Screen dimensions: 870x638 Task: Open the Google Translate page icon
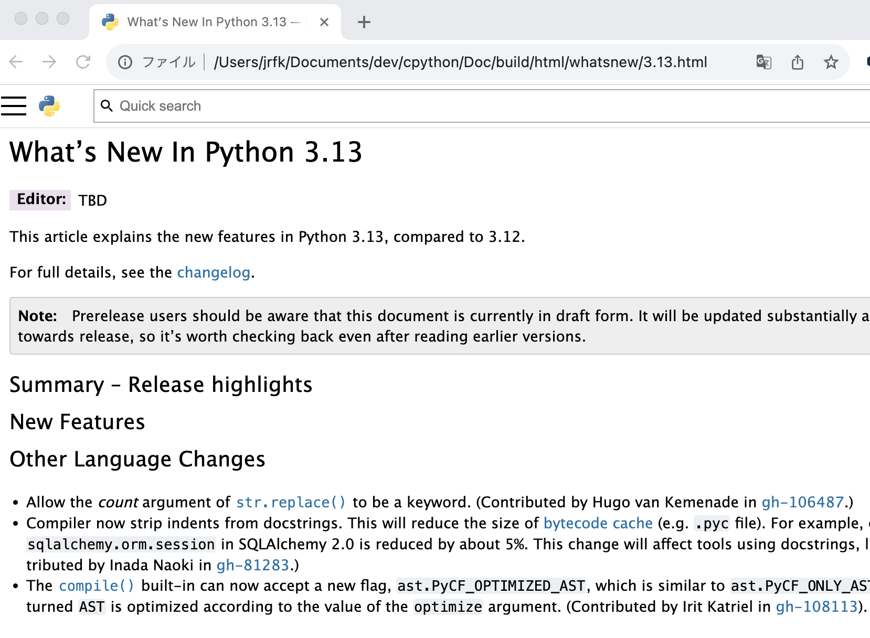tap(763, 62)
